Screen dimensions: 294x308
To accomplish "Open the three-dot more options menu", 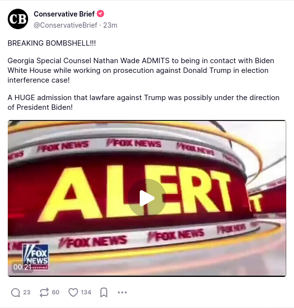I will (x=122, y=292).
